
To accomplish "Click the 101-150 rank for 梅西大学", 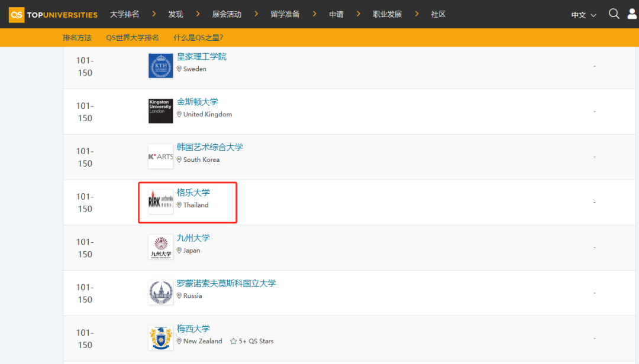I will click(85, 339).
